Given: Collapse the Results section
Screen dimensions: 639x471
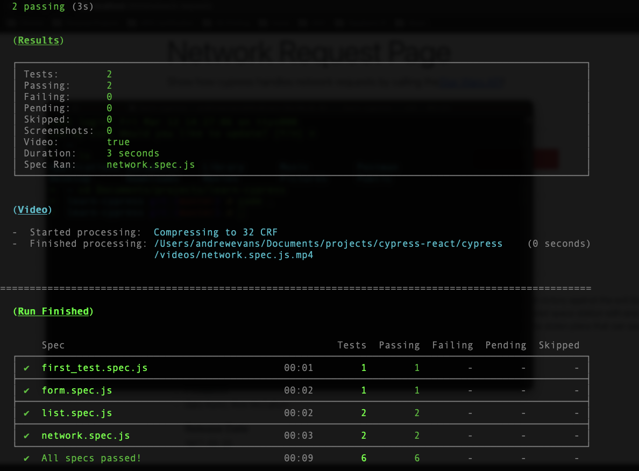Looking at the screenshot, I should pos(38,40).
